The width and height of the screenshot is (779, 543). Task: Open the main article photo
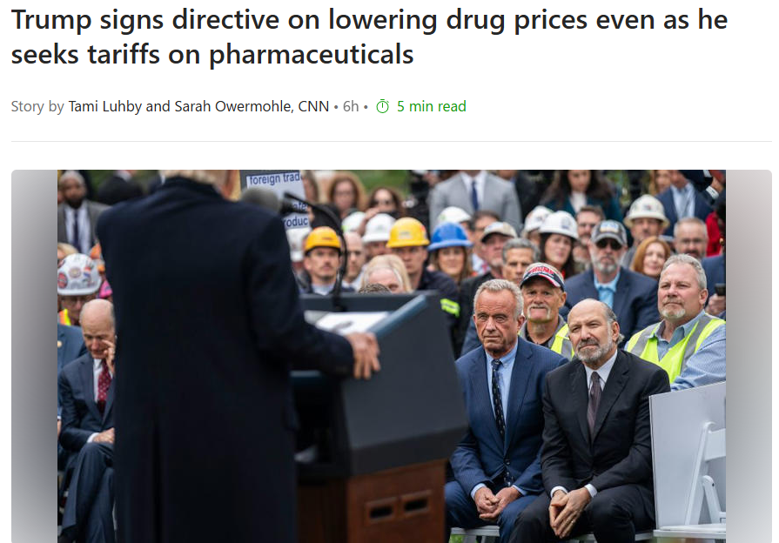point(392,356)
